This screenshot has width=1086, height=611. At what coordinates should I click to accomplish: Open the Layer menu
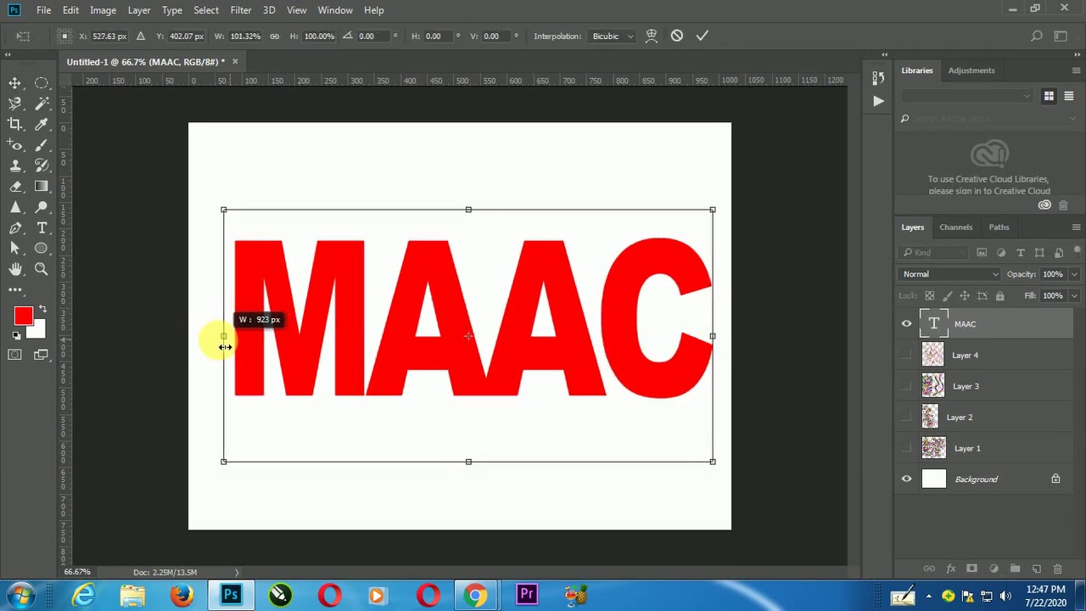tap(139, 10)
